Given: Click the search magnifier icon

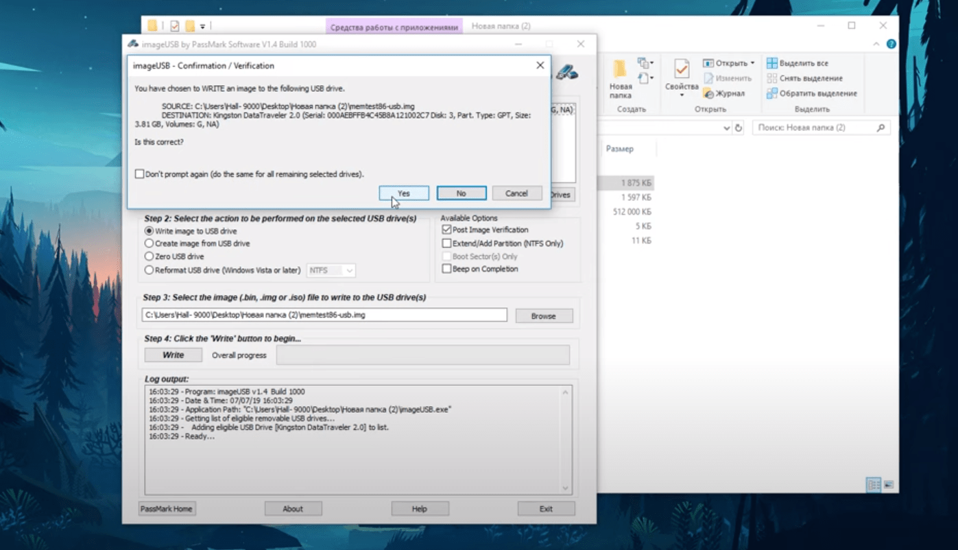Looking at the screenshot, I should pos(881,128).
